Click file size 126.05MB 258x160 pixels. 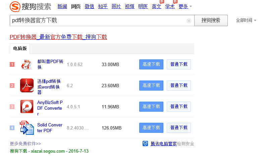pos(112,128)
